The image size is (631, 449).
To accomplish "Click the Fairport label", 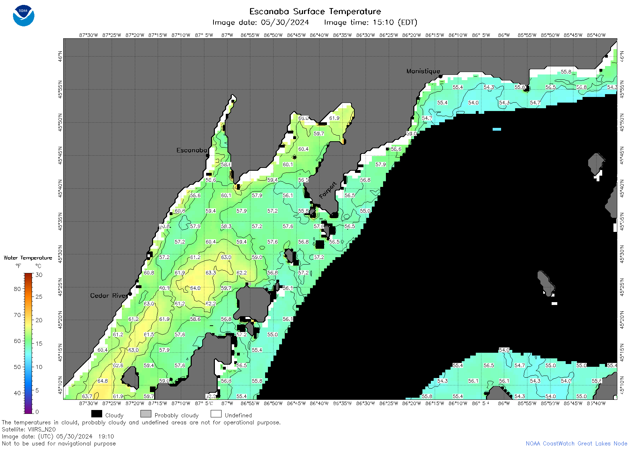I will tap(328, 190).
